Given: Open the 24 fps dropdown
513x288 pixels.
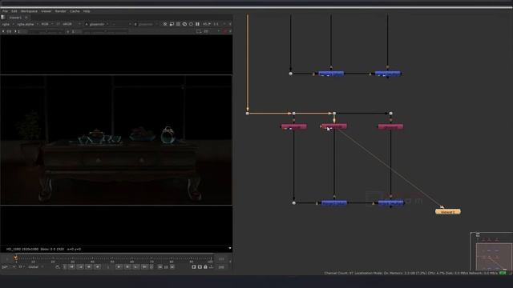Looking at the screenshot, I should (x=8, y=267).
